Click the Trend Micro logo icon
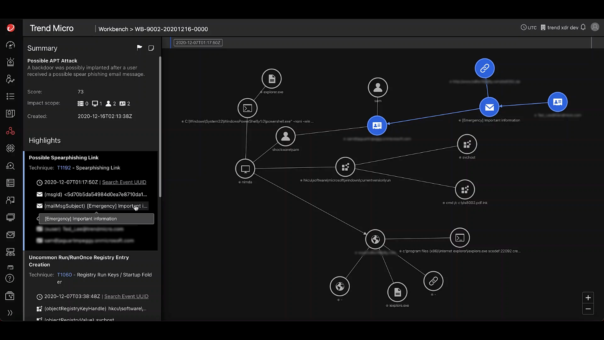The width and height of the screenshot is (604, 340). click(x=11, y=28)
